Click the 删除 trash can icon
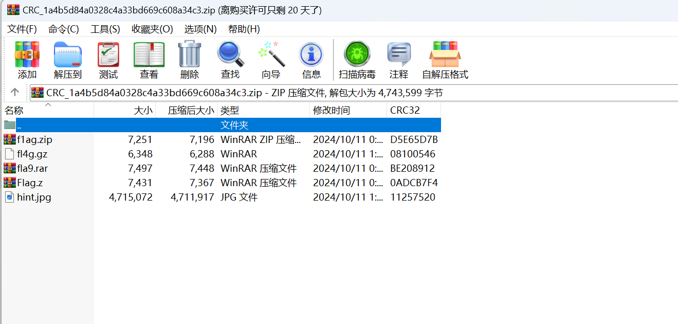Screen dimensions: 678x324 click(190, 54)
